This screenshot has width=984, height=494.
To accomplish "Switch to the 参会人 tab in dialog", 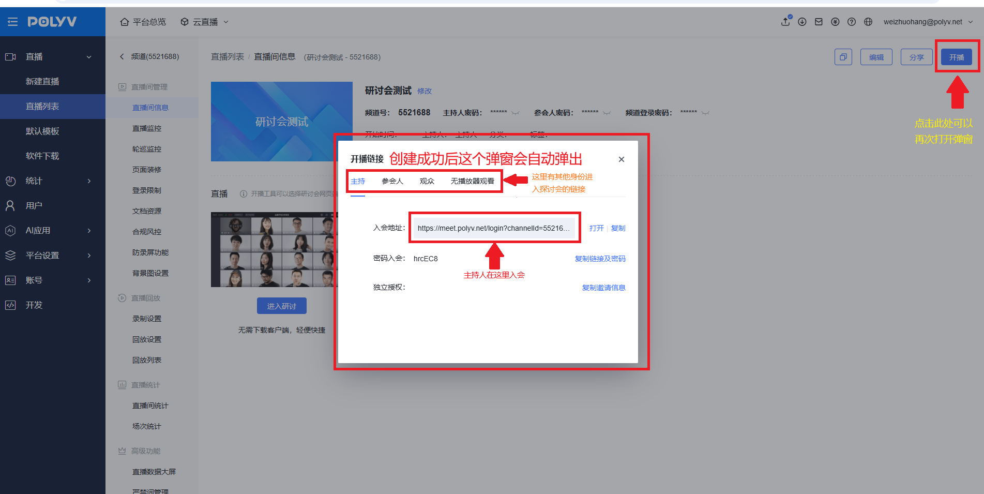I will (x=392, y=182).
